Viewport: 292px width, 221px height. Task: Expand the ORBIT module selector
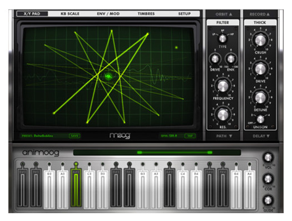224,14
